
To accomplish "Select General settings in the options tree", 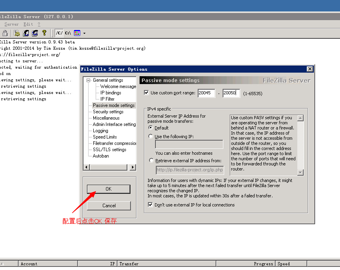I will tap(108, 80).
